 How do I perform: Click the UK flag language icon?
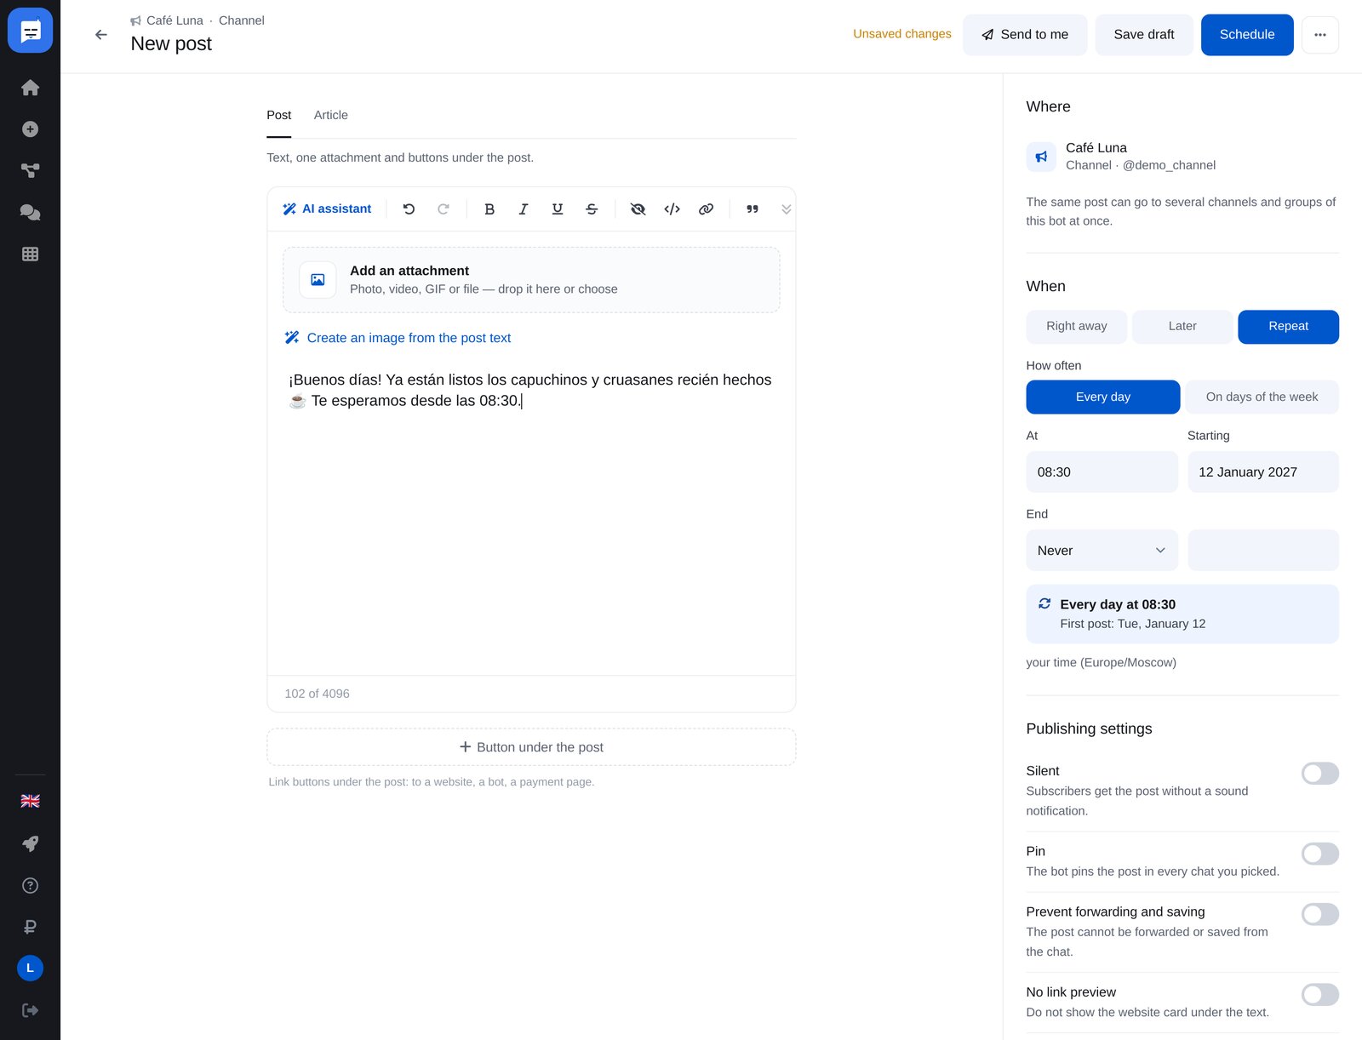click(30, 801)
